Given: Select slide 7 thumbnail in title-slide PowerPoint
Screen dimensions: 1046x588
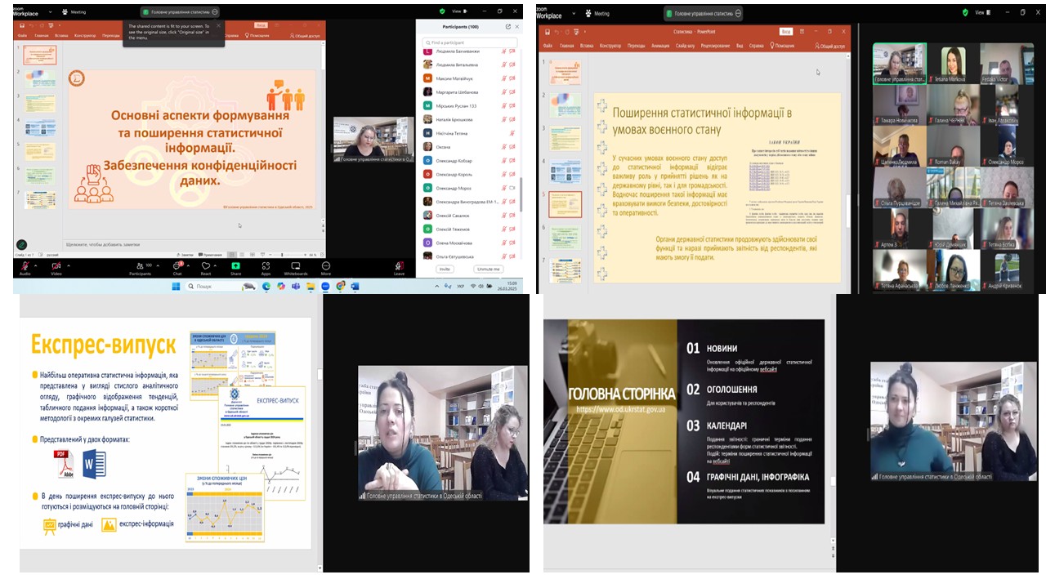Looking at the screenshot, I should pyautogui.click(x=40, y=200).
